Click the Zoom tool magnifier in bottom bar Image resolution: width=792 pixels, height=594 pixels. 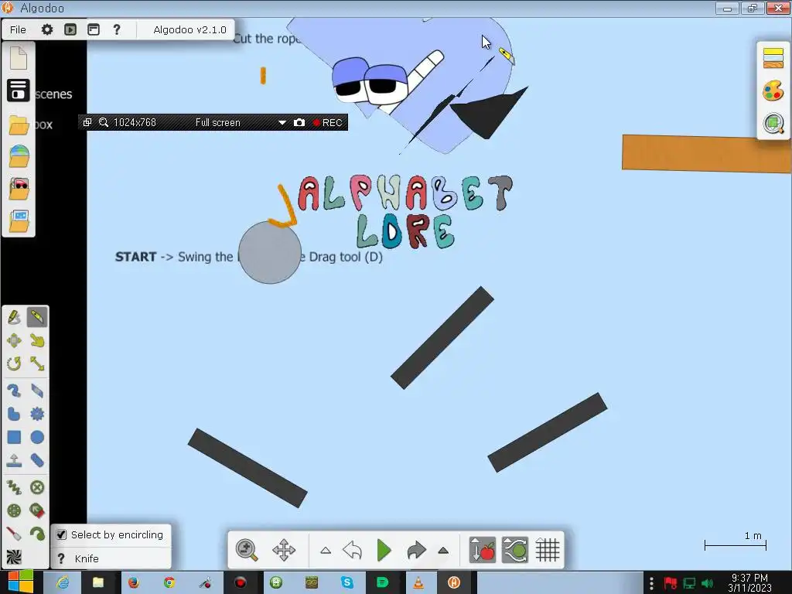[247, 550]
